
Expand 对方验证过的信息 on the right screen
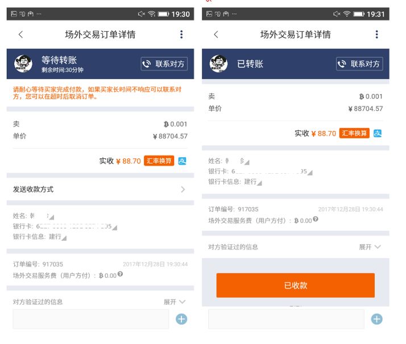[370, 247]
